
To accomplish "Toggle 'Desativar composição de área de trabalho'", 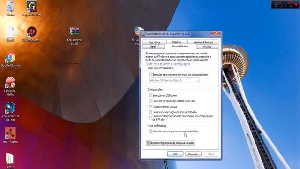I will 150,112.
